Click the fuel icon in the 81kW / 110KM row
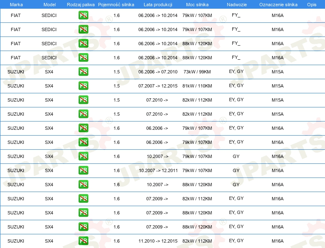This screenshot has height=248, width=325. pos(83,85)
